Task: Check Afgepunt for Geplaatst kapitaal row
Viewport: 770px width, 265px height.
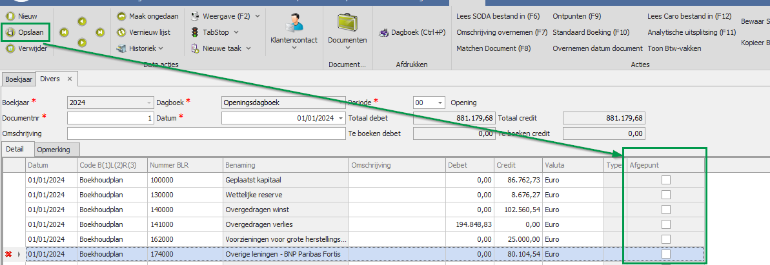Action: click(665, 180)
